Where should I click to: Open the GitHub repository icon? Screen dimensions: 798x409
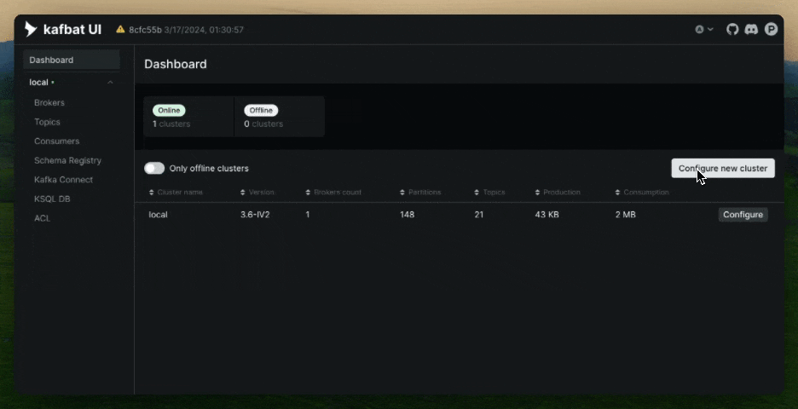click(x=731, y=30)
